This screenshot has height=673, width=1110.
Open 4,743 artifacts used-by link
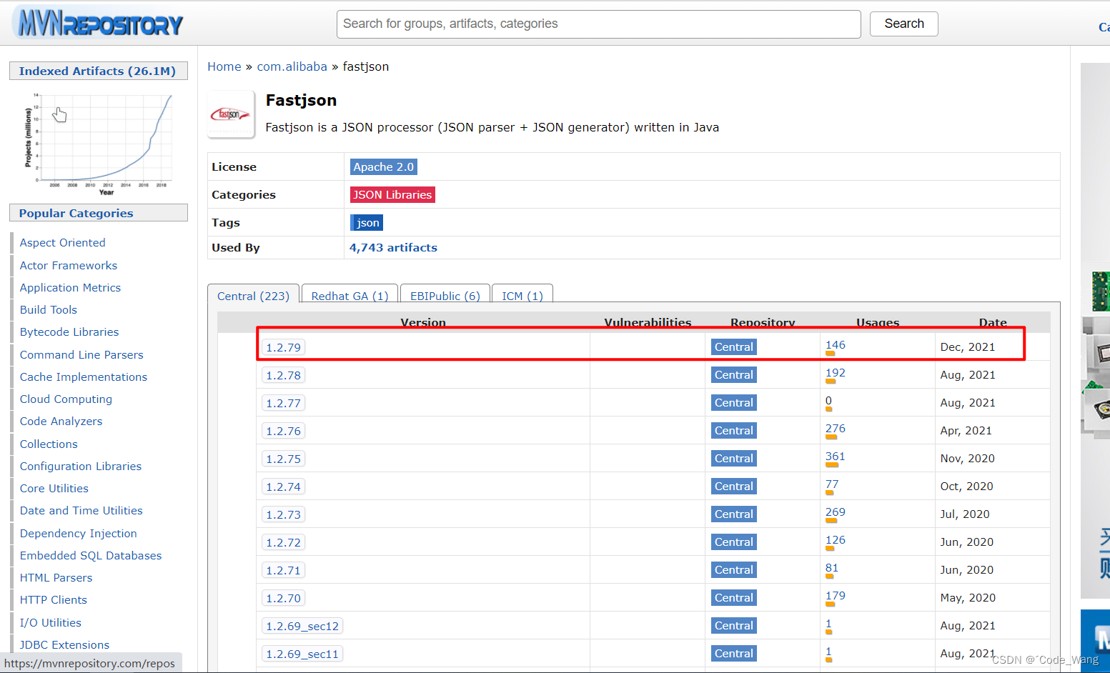[393, 247]
